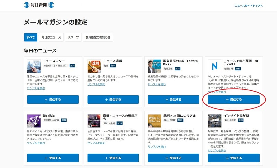Open サンプルを読む link for 読む政治
Viewport: 277px width, 168px height.
click(x=36, y=143)
